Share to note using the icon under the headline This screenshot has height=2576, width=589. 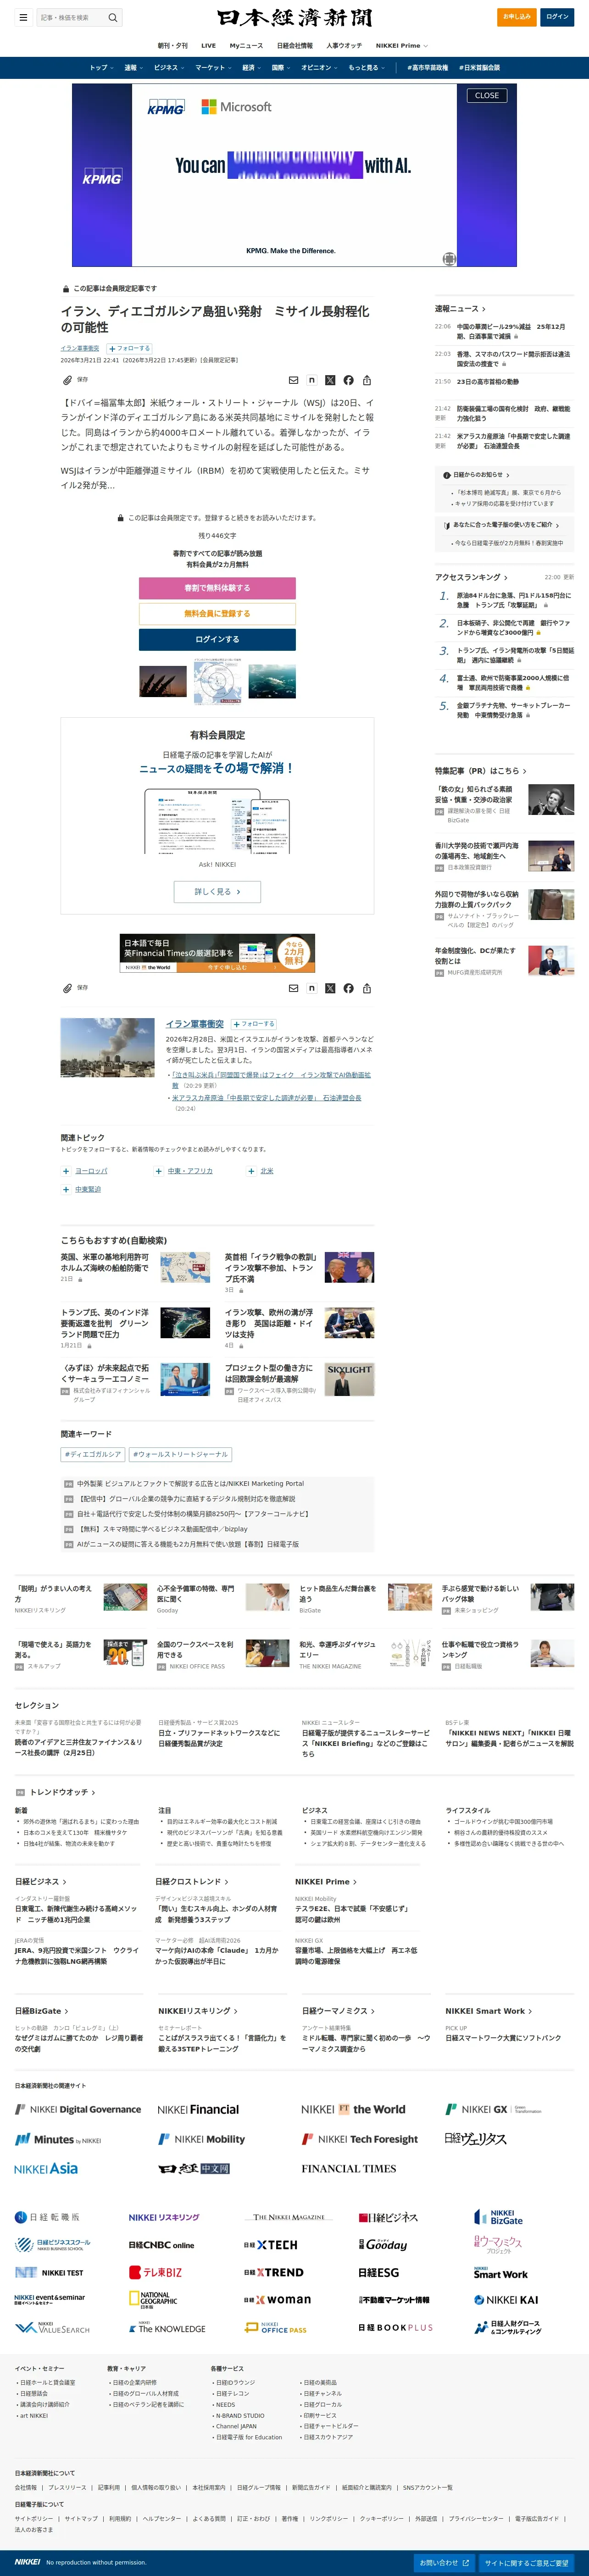click(x=312, y=380)
